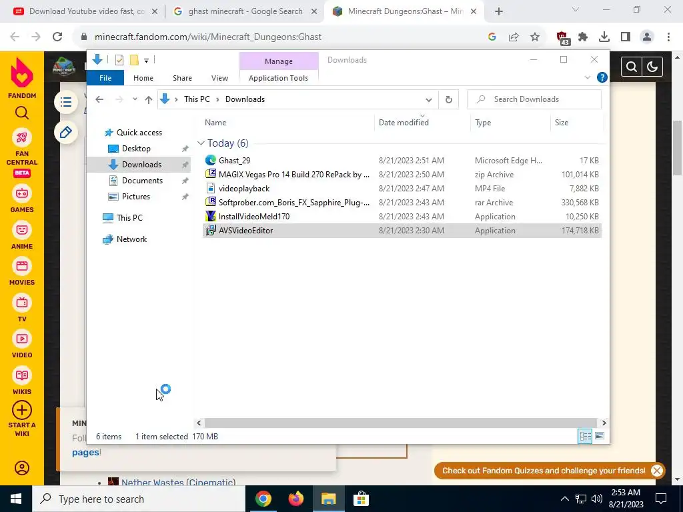This screenshot has width=683, height=512.
Task: Click Properties icon in quick access toolbar
Action: (x=119, y=60)
